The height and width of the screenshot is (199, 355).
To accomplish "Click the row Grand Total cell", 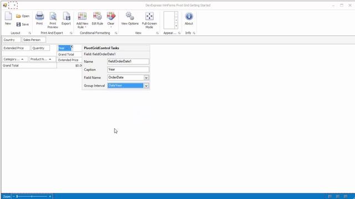I will click(x=29, y=65).
